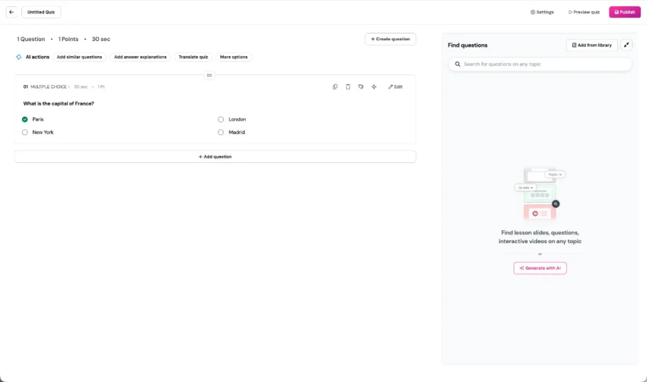Collapse the Find questions panel
647x382 pixels.
(627, 45)
